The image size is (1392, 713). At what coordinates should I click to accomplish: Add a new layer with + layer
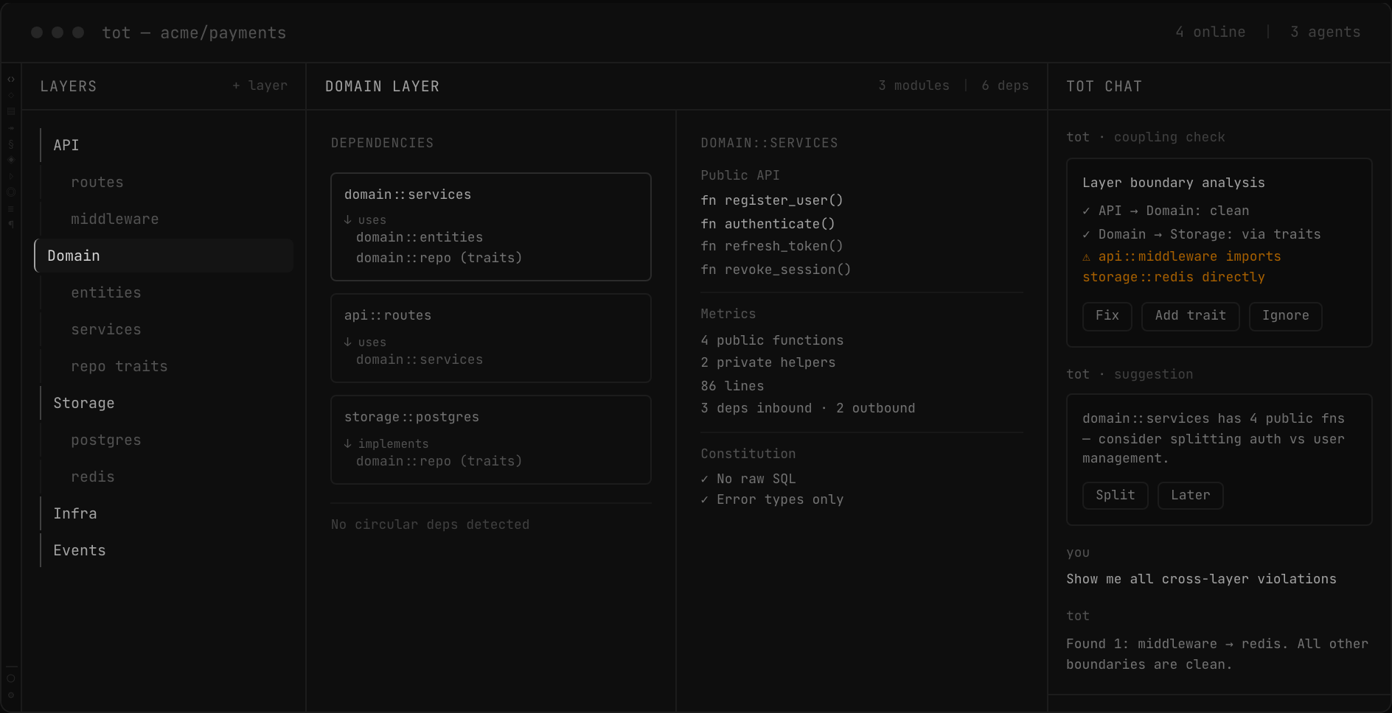[x=260, y=85]
